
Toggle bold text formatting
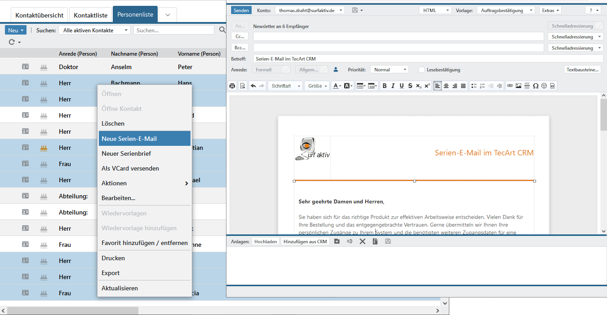pyautogui.click(x=385, y=86)
